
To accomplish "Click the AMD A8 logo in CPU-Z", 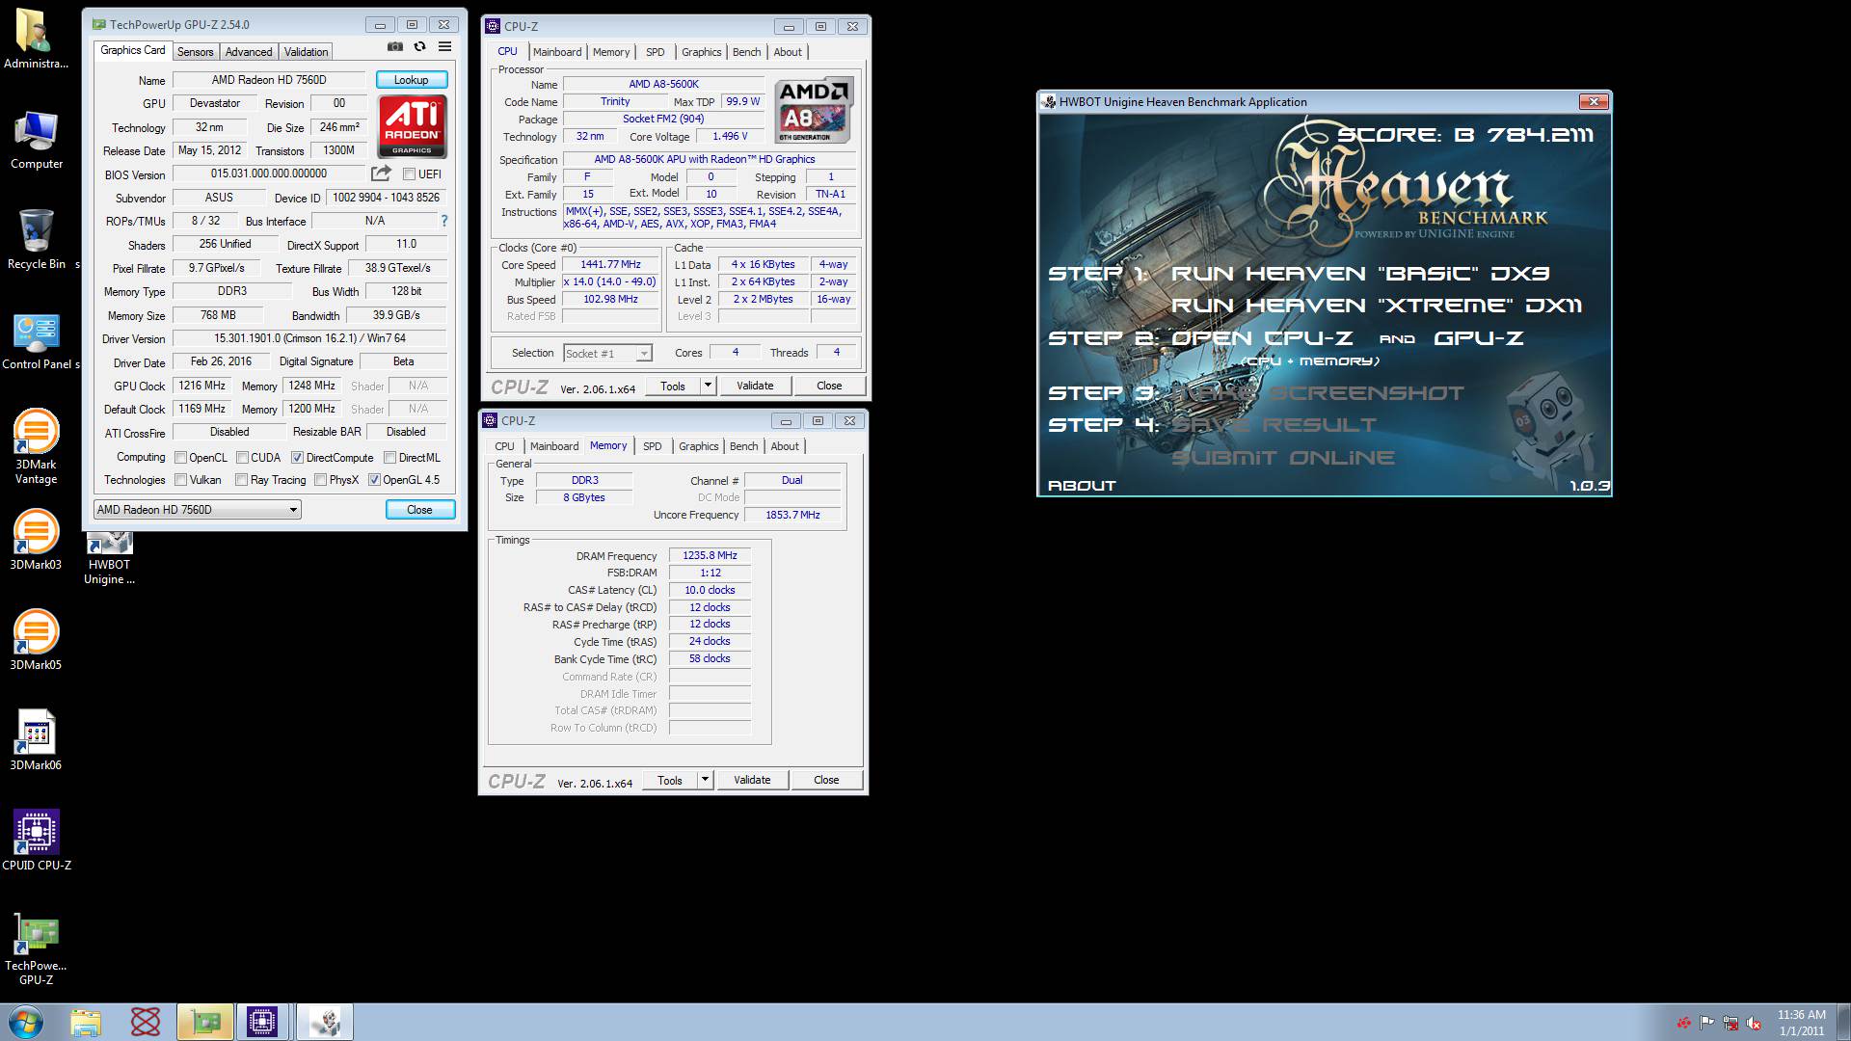I will (x=815, y=110).
